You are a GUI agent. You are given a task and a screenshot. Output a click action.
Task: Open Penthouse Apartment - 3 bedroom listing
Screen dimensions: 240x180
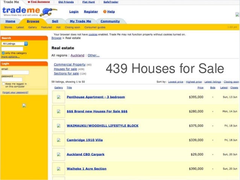(96, 97)
